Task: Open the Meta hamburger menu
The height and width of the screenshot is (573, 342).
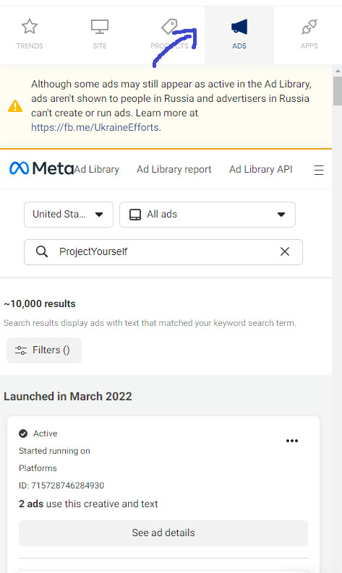Action: coord(319,170)
